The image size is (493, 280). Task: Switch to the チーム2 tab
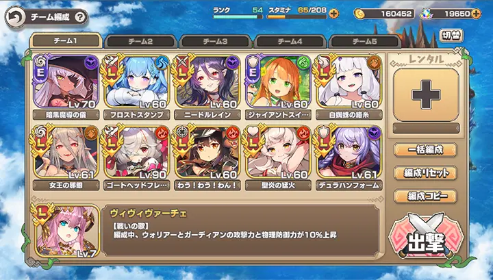click(140, 42)
